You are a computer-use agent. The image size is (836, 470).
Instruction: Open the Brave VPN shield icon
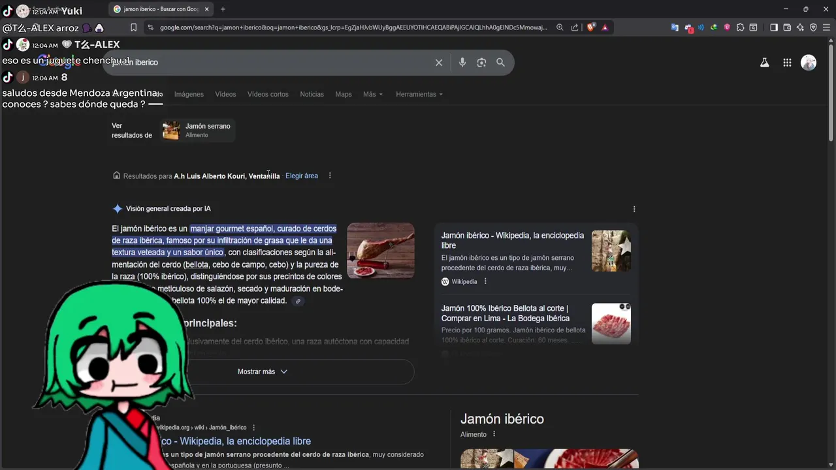[813, 27]
